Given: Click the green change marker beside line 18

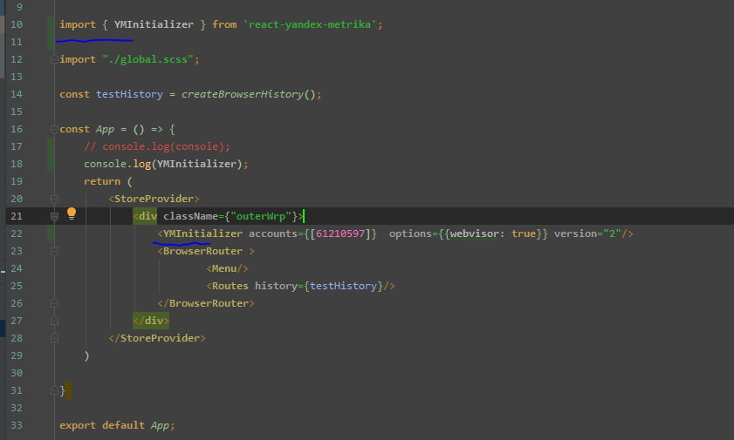Looking at the screenshot, I should [x=51, y=155].
